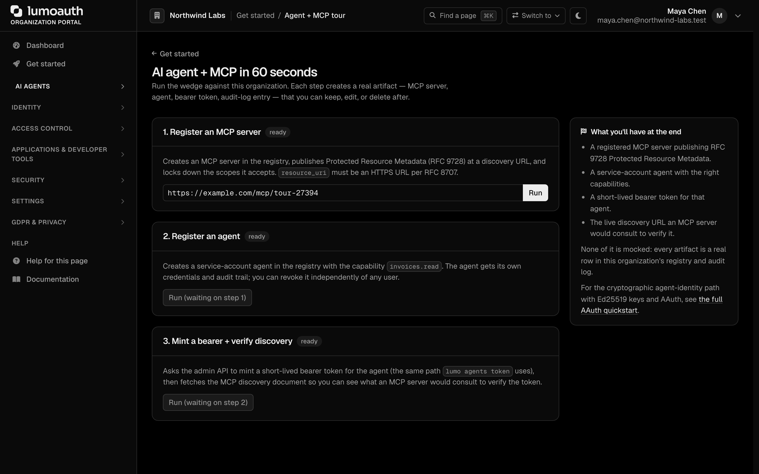759x474 pixels.
Task: Click the Get started rocket icon
Action: tap(16, 64)
